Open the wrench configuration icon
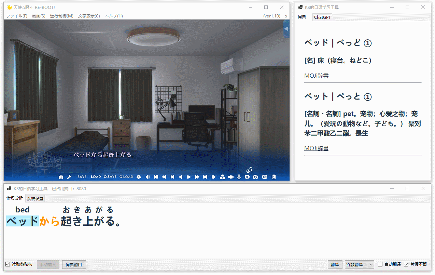 pyautogui.click(x=69, y=177)
